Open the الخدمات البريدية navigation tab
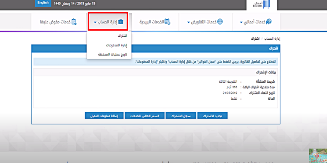 point(155,22)
